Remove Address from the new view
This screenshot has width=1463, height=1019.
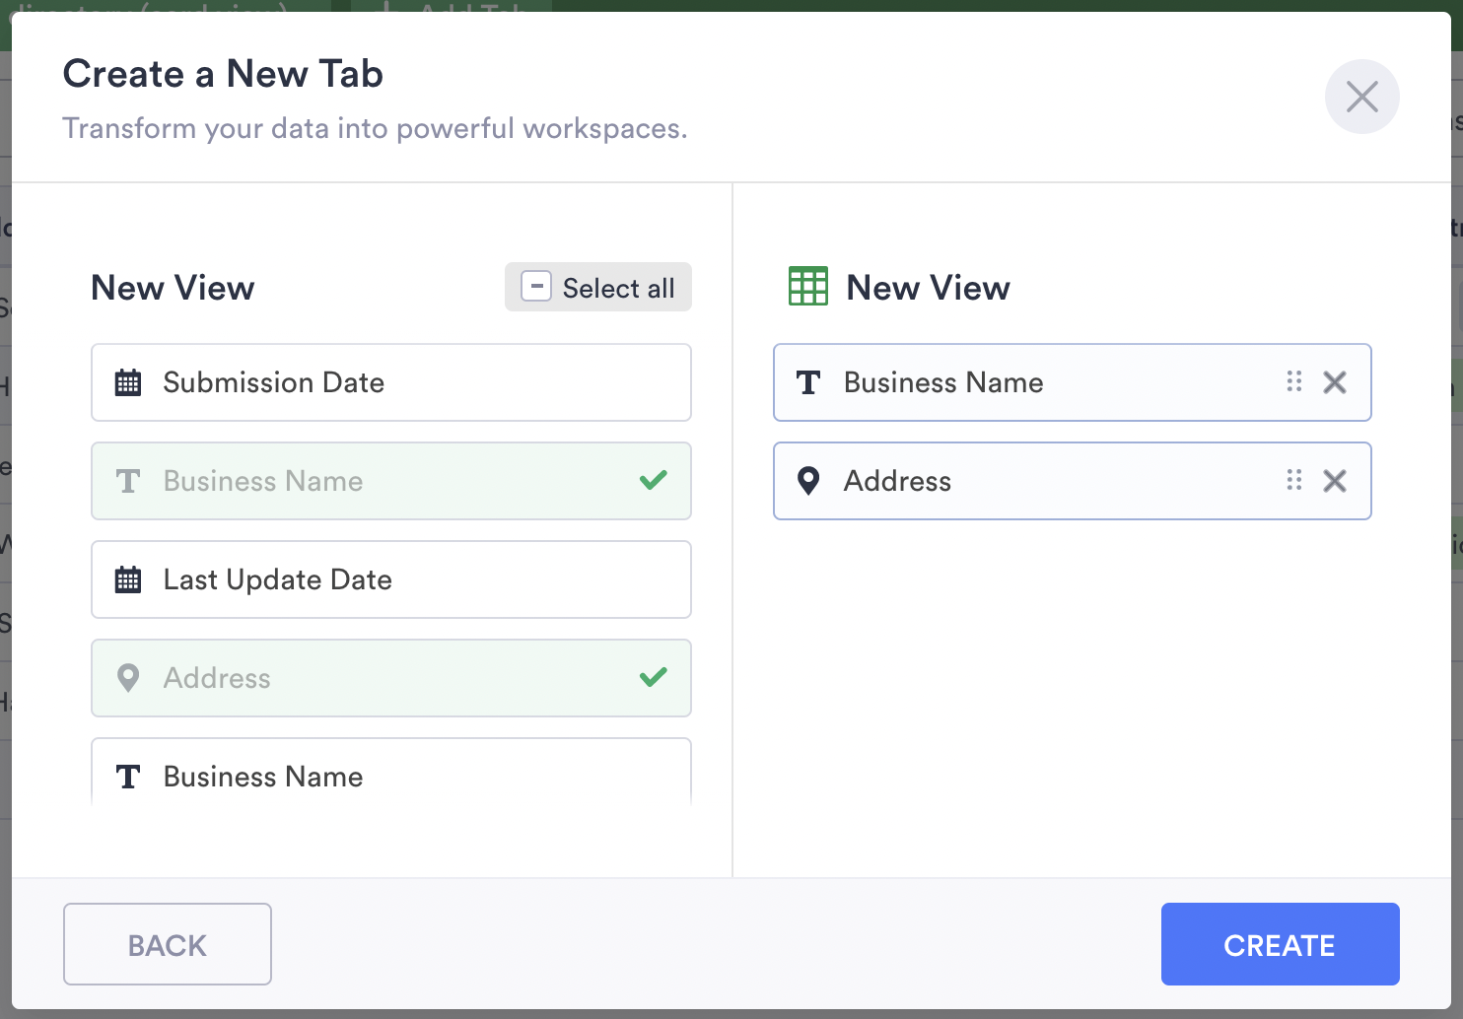pos(1335,481)
